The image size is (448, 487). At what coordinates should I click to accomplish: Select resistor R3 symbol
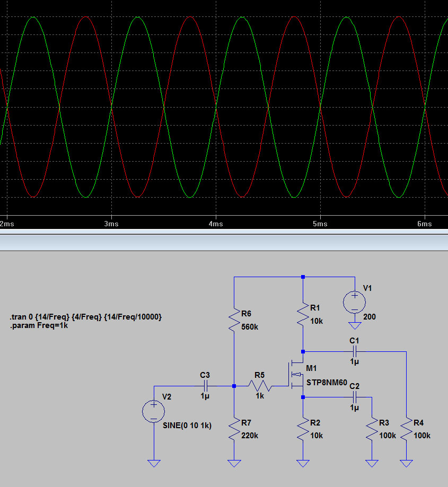(x=372, y=429)
